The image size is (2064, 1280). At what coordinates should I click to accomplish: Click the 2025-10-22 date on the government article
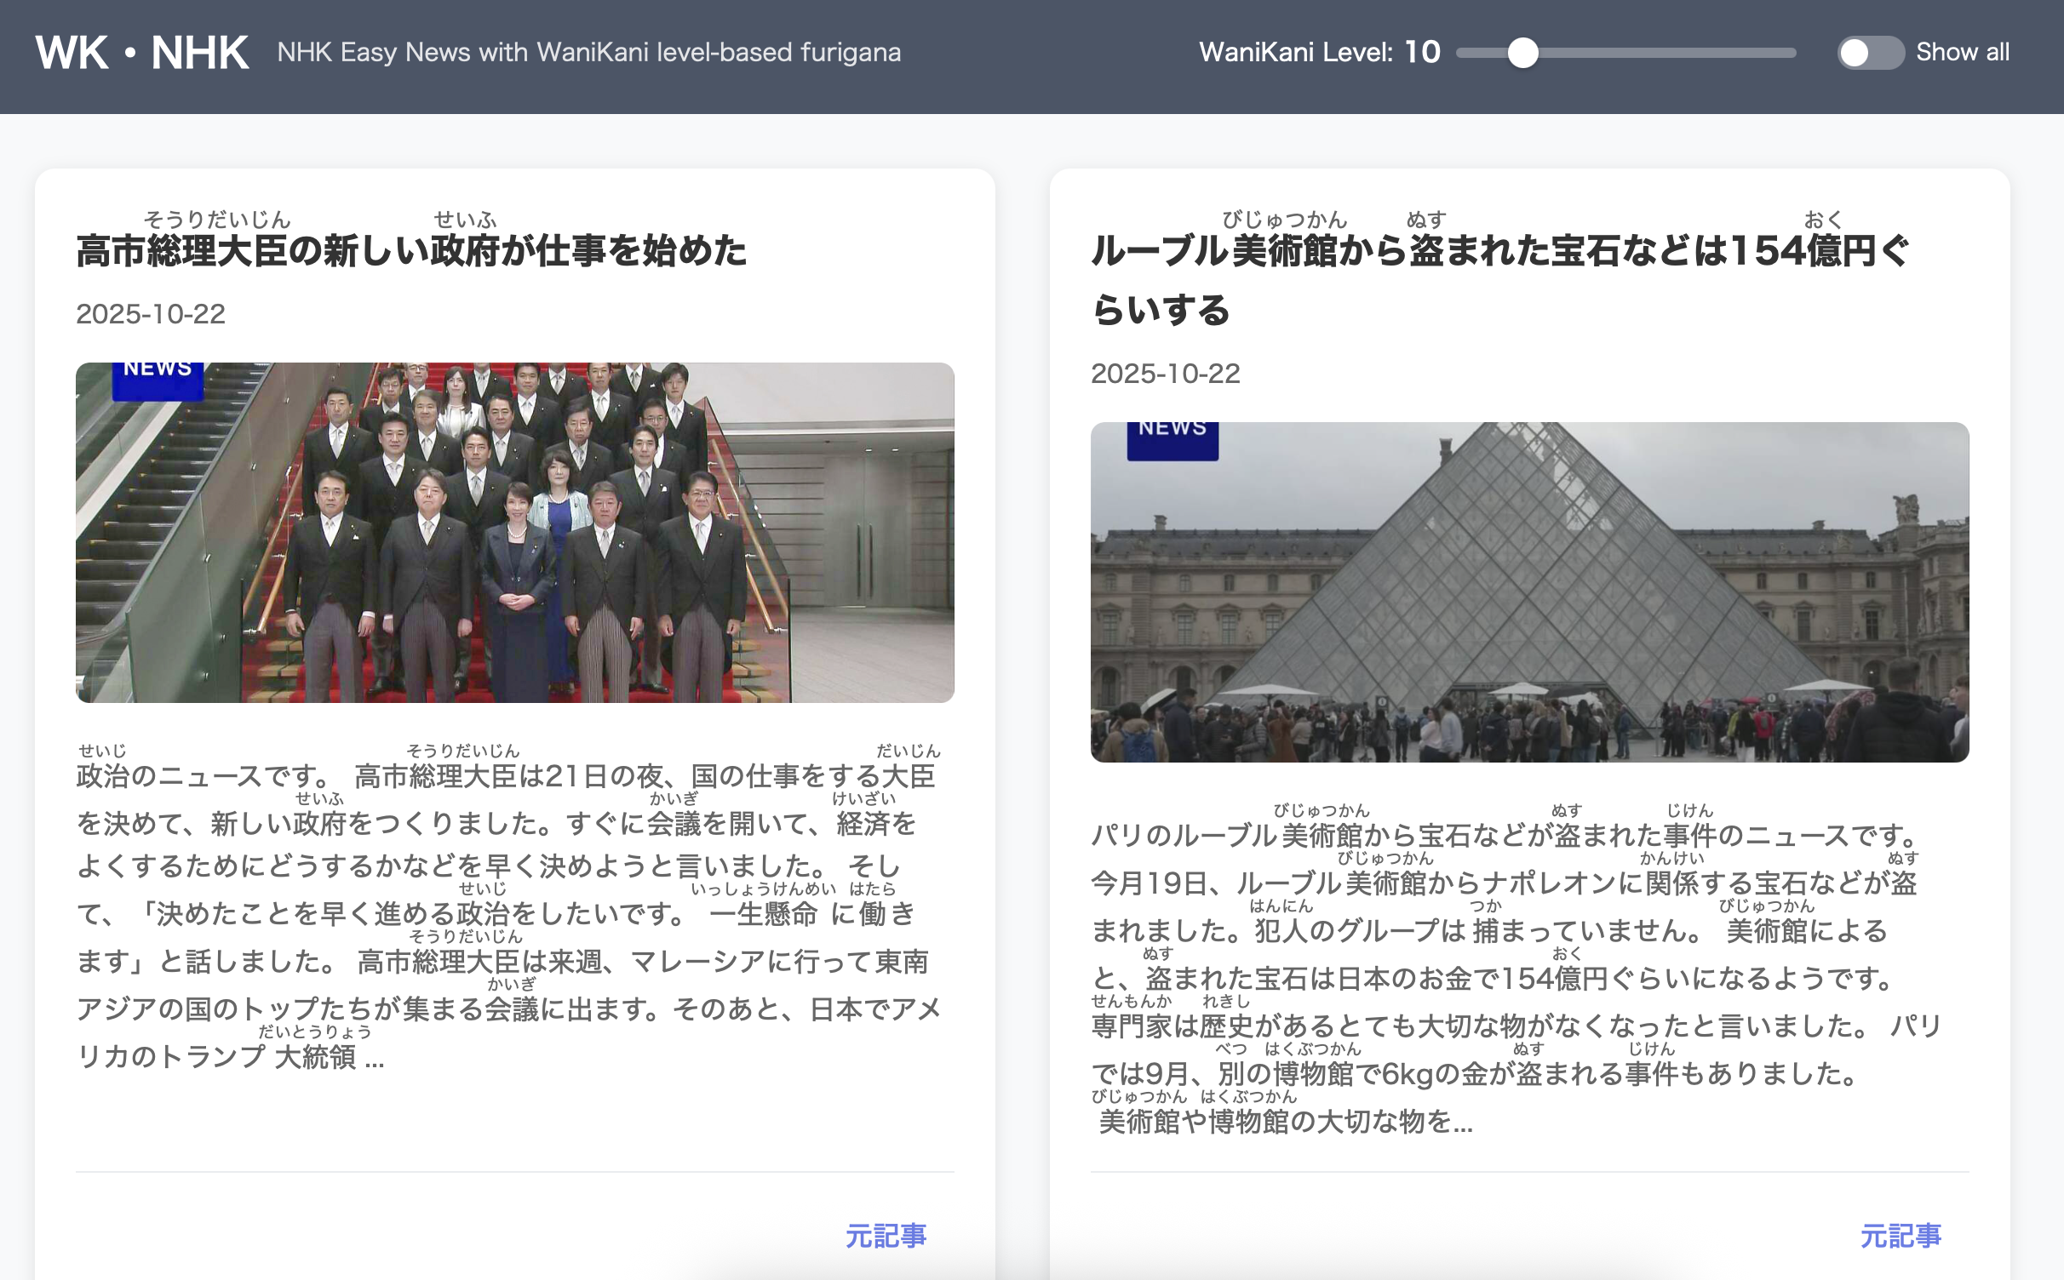(151, 314)
